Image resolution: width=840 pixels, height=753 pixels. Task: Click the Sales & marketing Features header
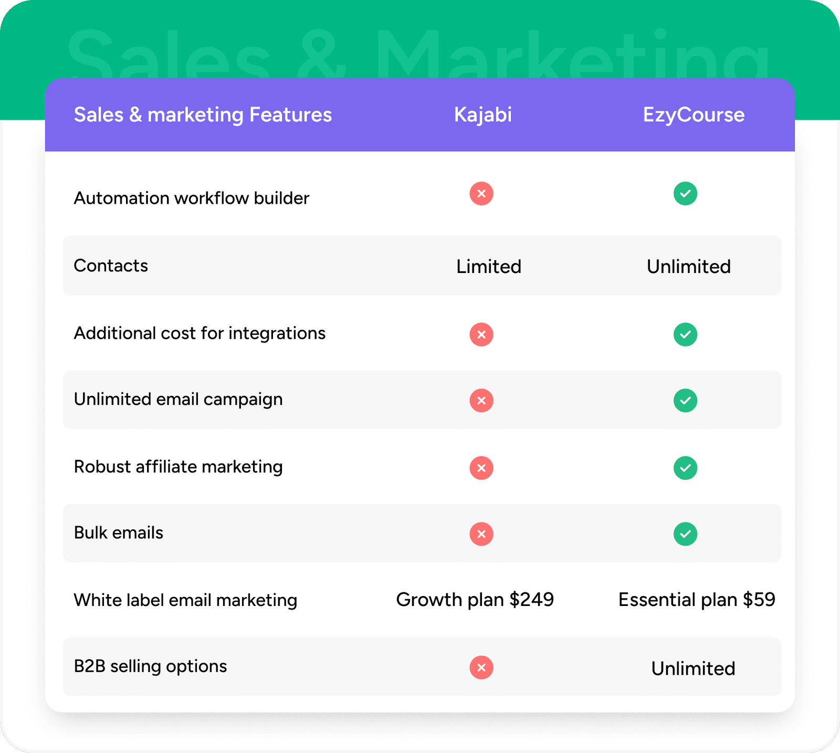pyautogui.click(x=203, y=115)
